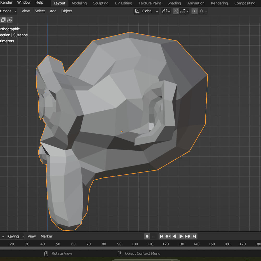Screen dimensions: 261x261
Task: Toggle Proportional Editing in the header
Action: click(x=194, y=11)
